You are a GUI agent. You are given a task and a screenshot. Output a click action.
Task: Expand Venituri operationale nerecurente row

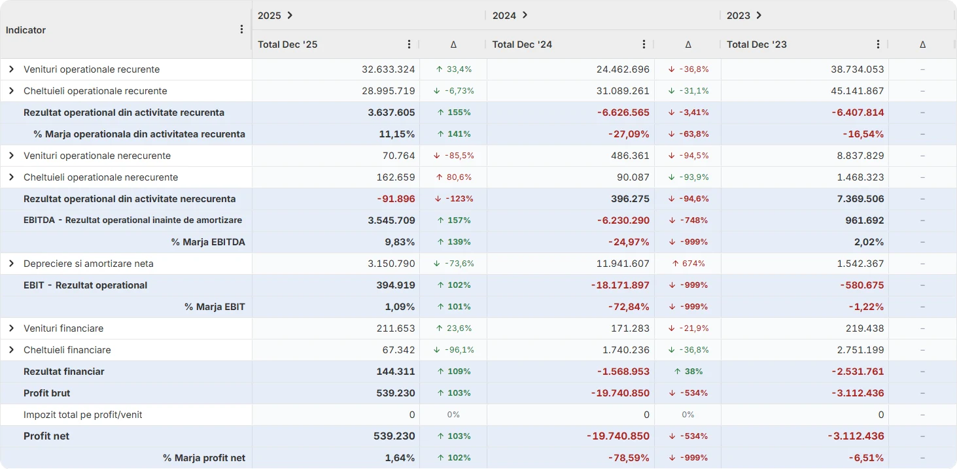point(11,155)
